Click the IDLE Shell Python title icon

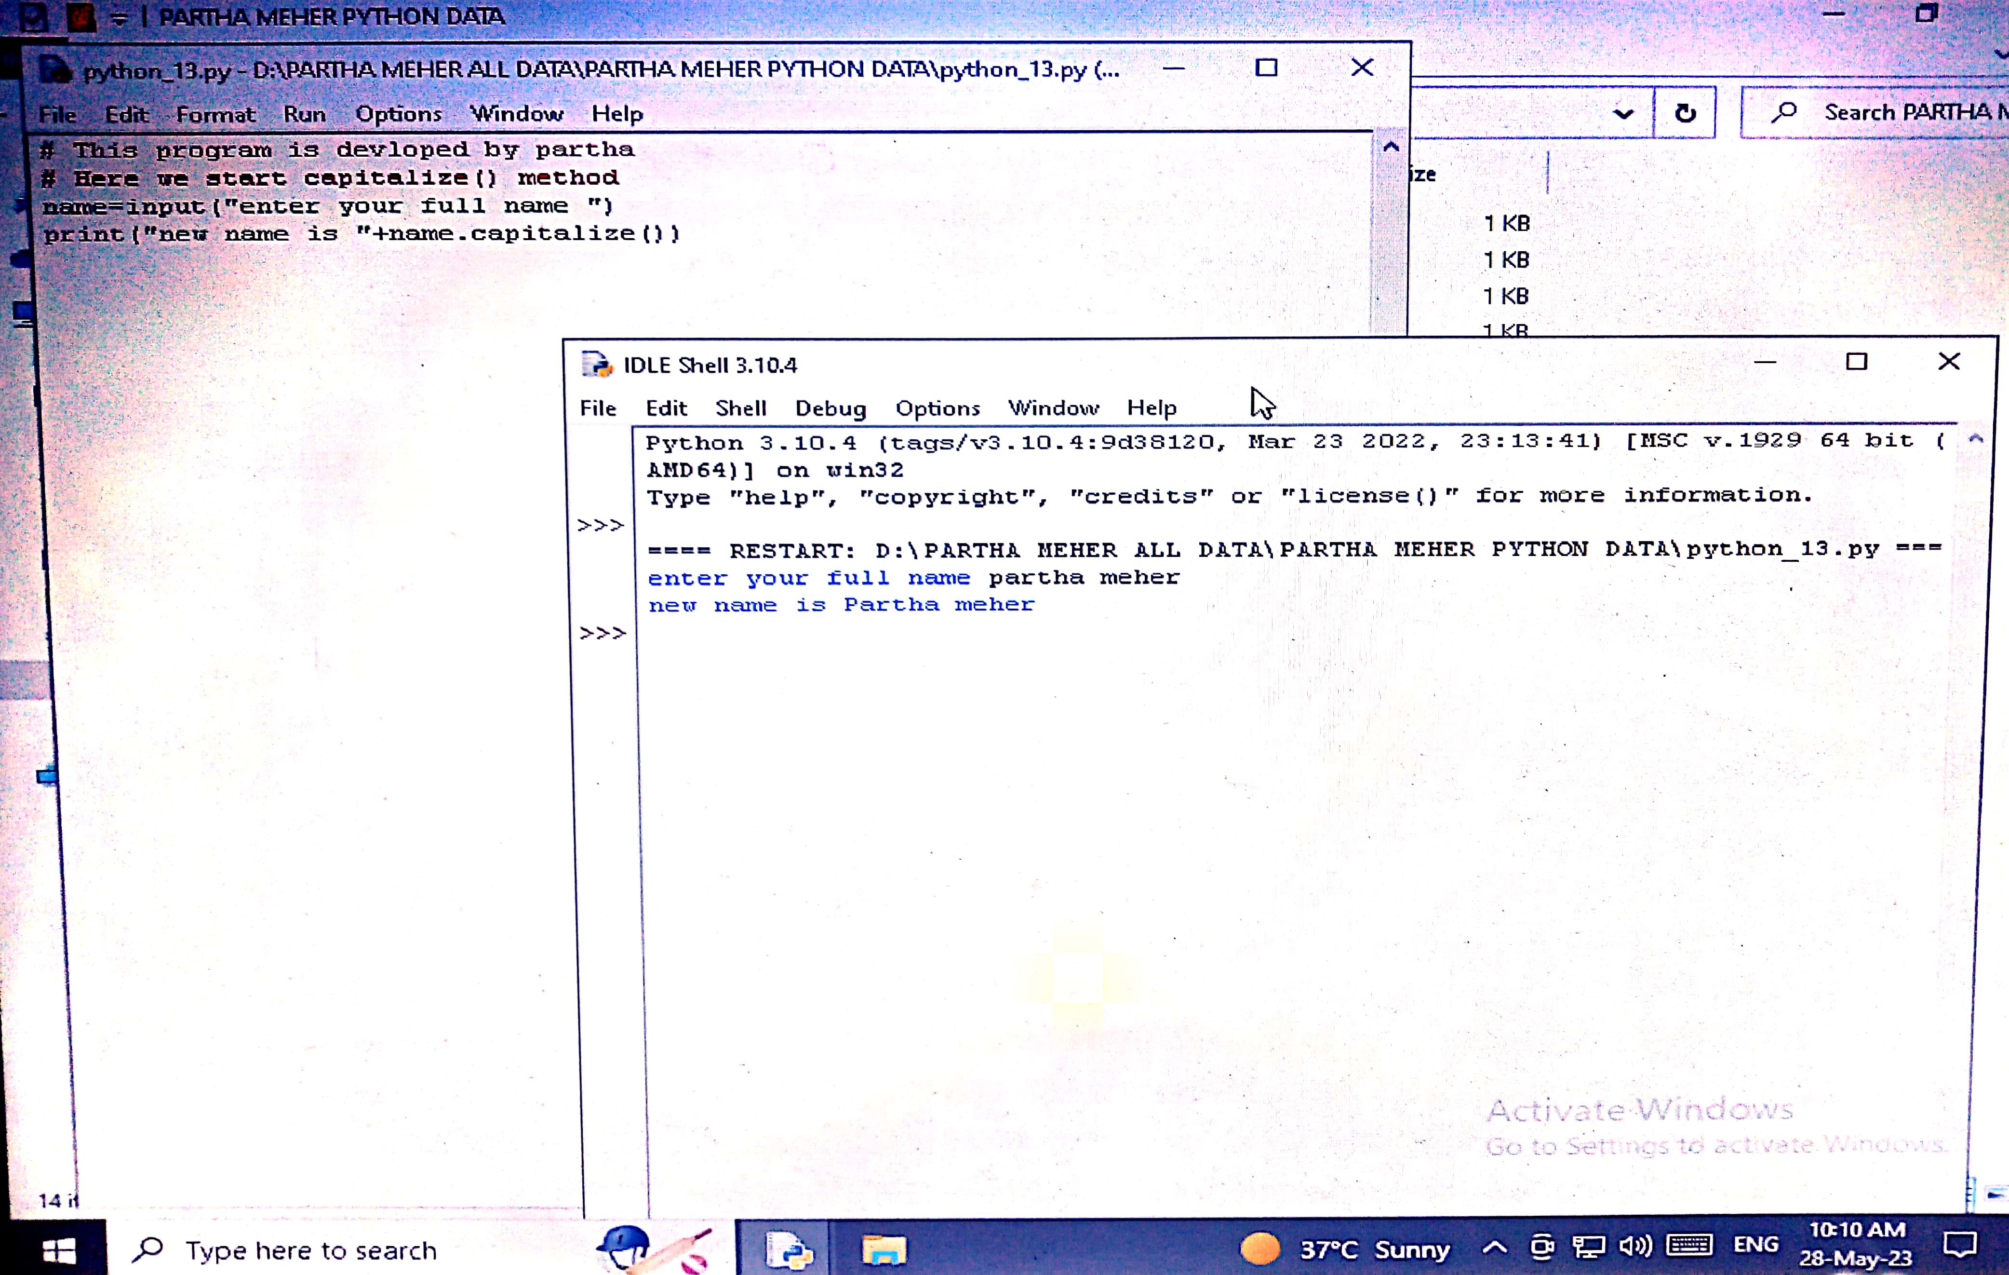point(597,365)
